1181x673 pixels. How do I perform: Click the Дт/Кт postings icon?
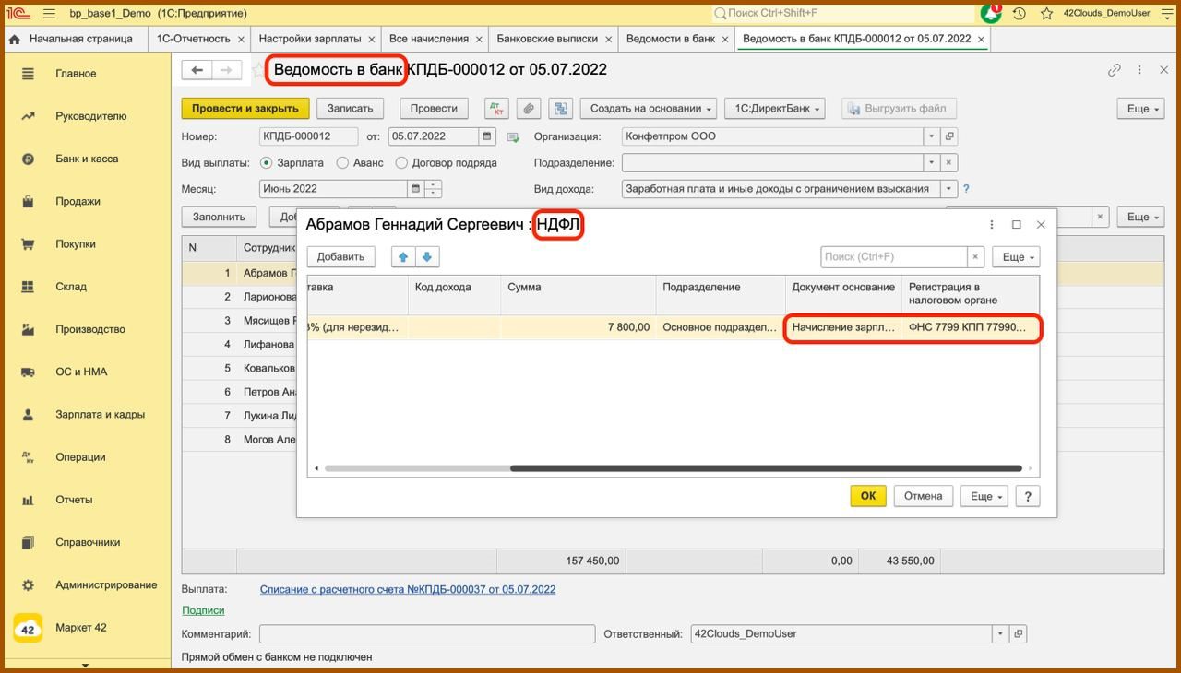point(496,109)
